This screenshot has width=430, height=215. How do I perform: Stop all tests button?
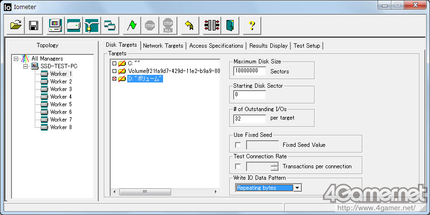tap(168, 25)
